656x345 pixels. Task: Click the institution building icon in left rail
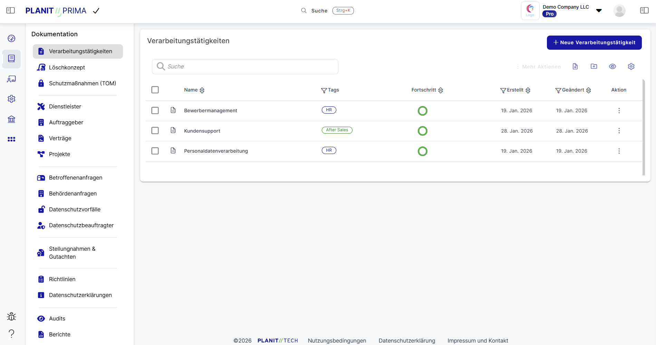pos(11,119)
